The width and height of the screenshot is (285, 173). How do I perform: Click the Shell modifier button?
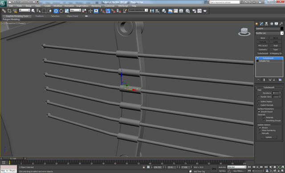pos(276,45)
